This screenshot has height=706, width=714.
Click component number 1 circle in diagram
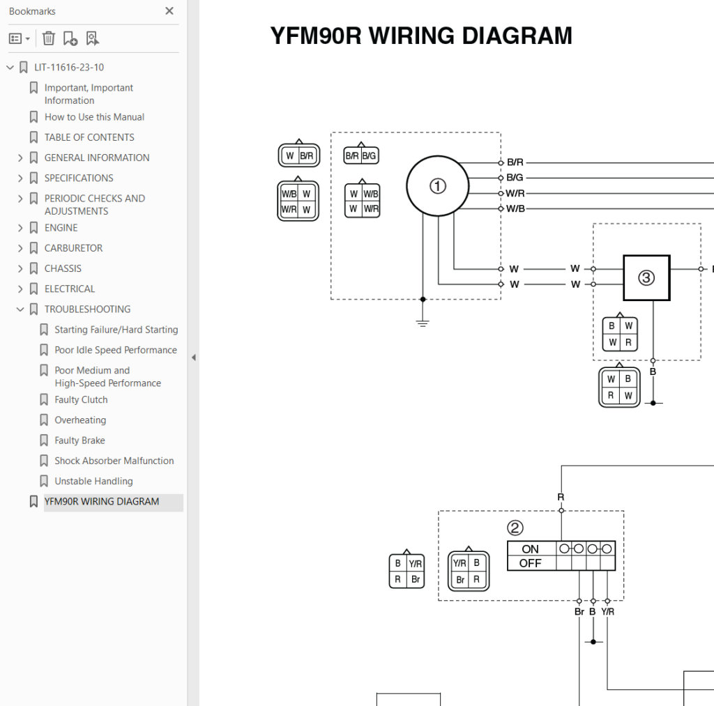pyautogui.click(x=438, y=186)
